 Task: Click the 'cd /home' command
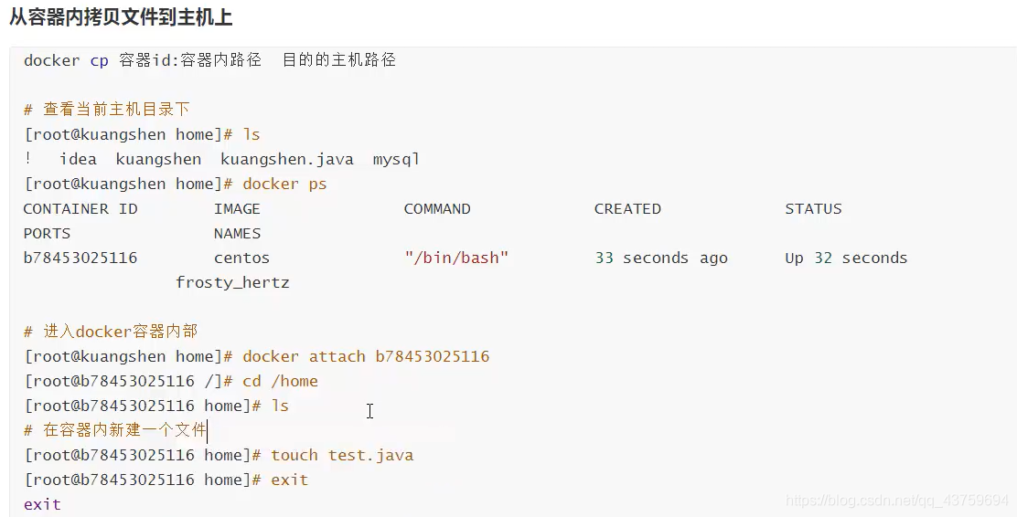pyautogui.click(x=280, y=381)
